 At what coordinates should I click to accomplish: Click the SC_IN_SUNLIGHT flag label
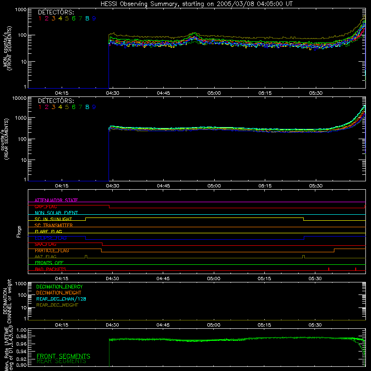(53, 219)
